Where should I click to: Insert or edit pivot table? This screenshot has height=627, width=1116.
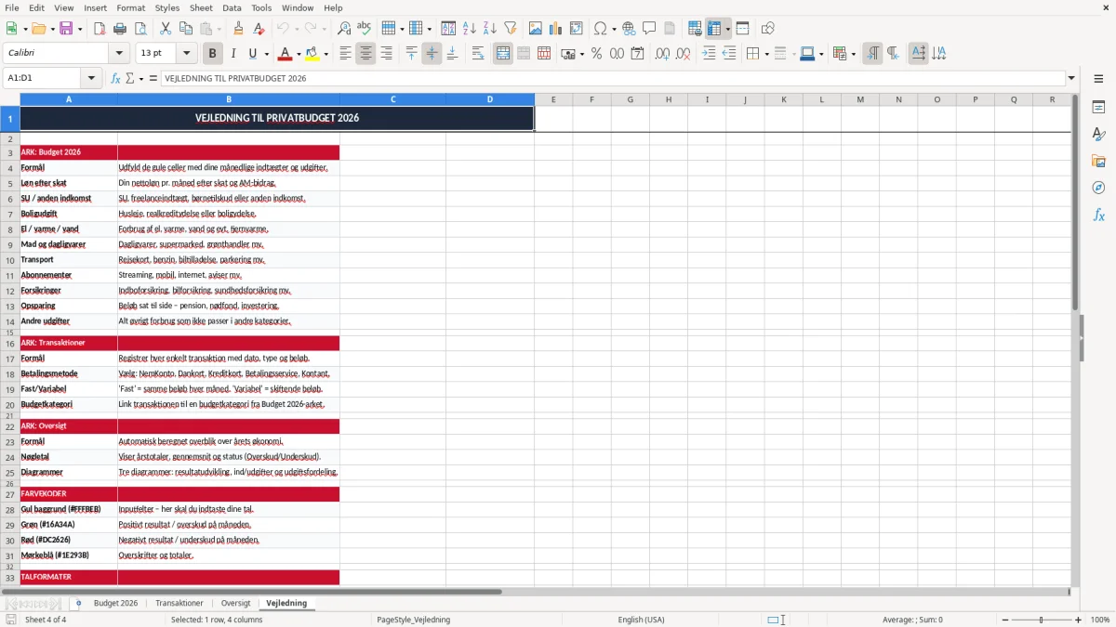(x=577, y=29)
